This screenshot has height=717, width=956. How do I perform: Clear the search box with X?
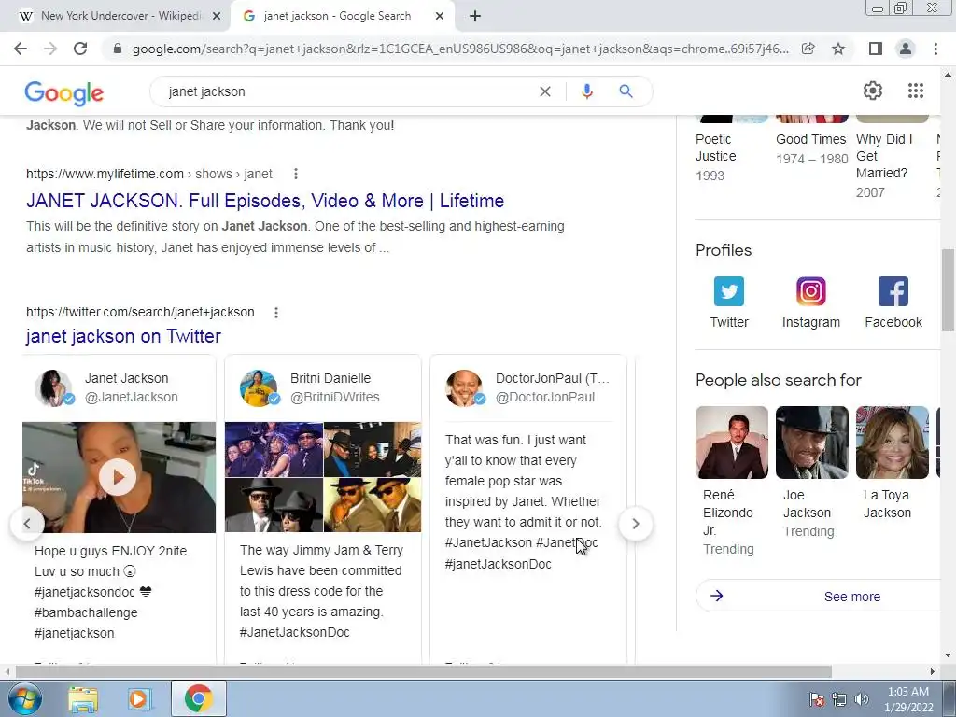545,91
